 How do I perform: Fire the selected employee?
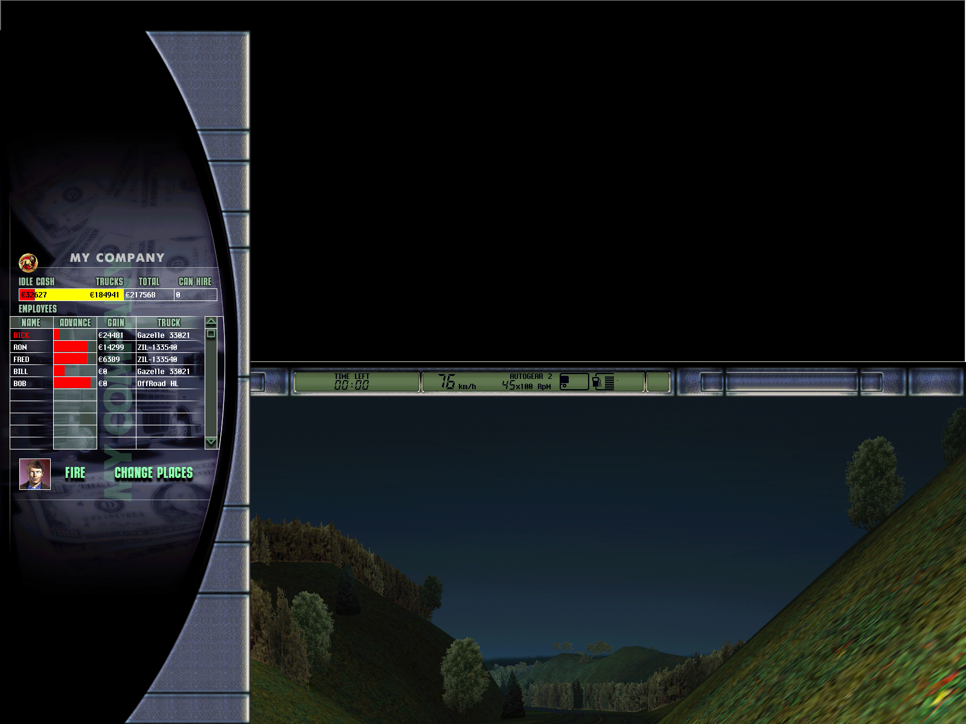coord(75,473)
